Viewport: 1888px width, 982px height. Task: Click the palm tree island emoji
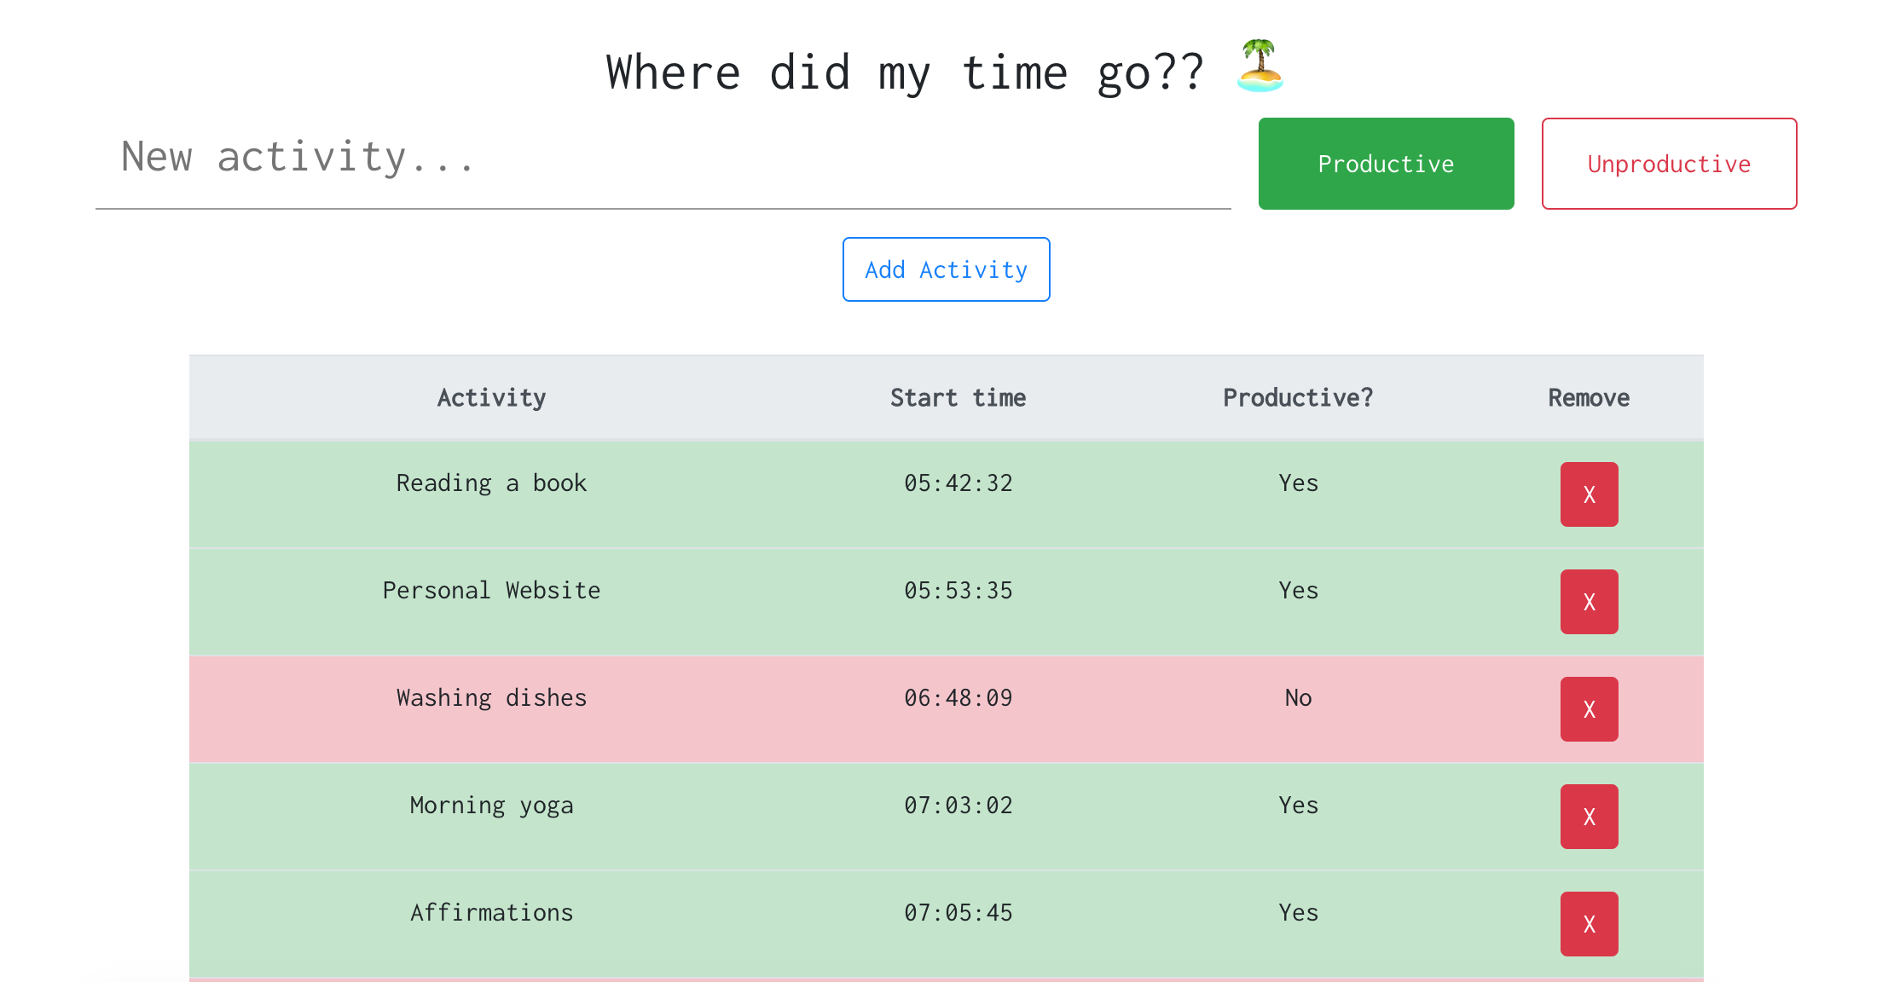pos(1260,66)
